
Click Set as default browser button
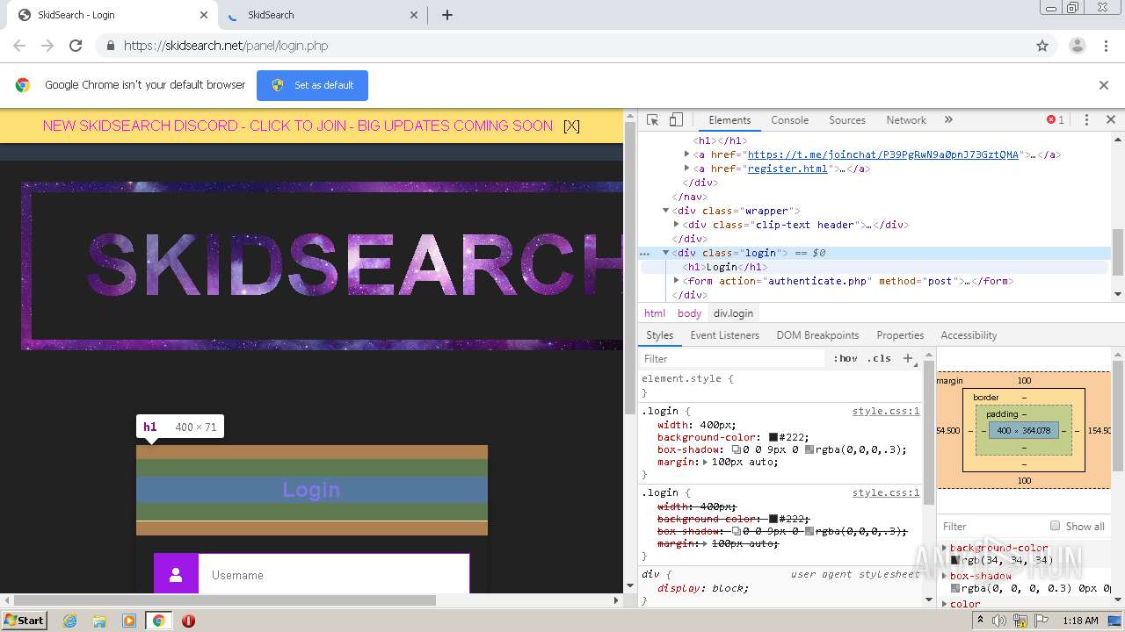click(x=312, y=85)
